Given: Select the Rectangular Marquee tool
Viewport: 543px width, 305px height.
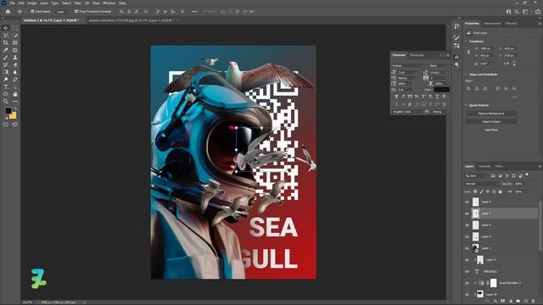Looking at the screenshot, I should 15,28.
